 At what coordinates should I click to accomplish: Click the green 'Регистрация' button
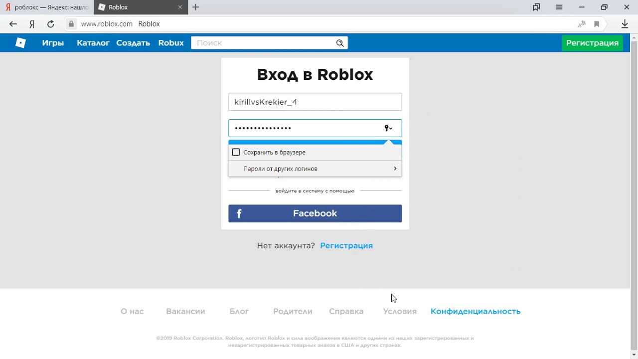pyautogui.click(x=593, y=43)
